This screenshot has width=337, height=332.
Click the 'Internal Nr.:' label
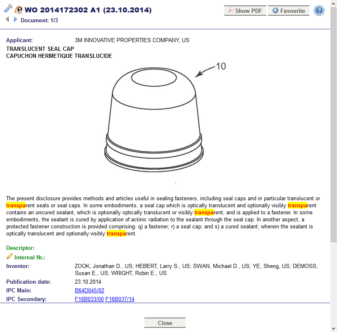tap(30, 257)
